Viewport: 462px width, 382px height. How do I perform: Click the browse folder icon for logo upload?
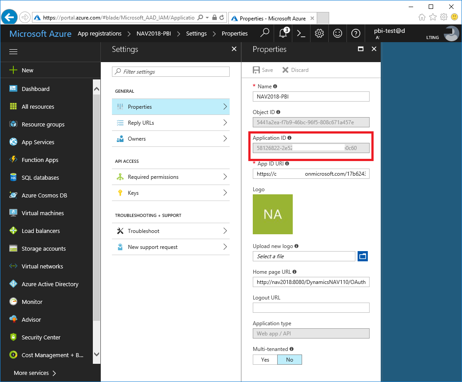[x=362, y=256]
